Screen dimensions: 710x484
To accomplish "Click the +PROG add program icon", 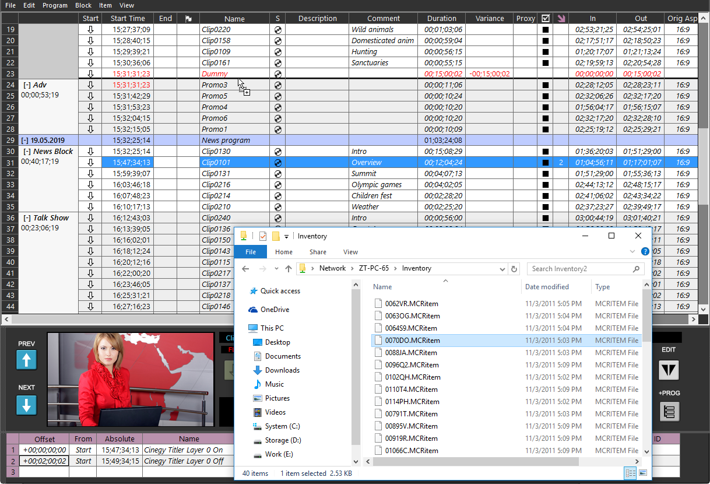I will point(669,412).
